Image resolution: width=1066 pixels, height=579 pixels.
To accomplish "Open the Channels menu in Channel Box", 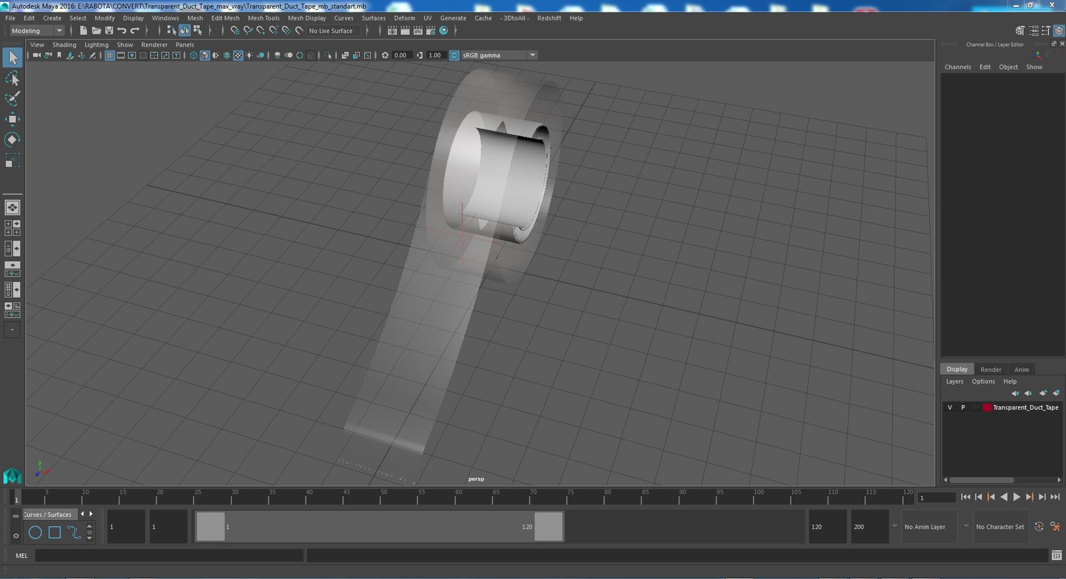I will pos(958,67).
